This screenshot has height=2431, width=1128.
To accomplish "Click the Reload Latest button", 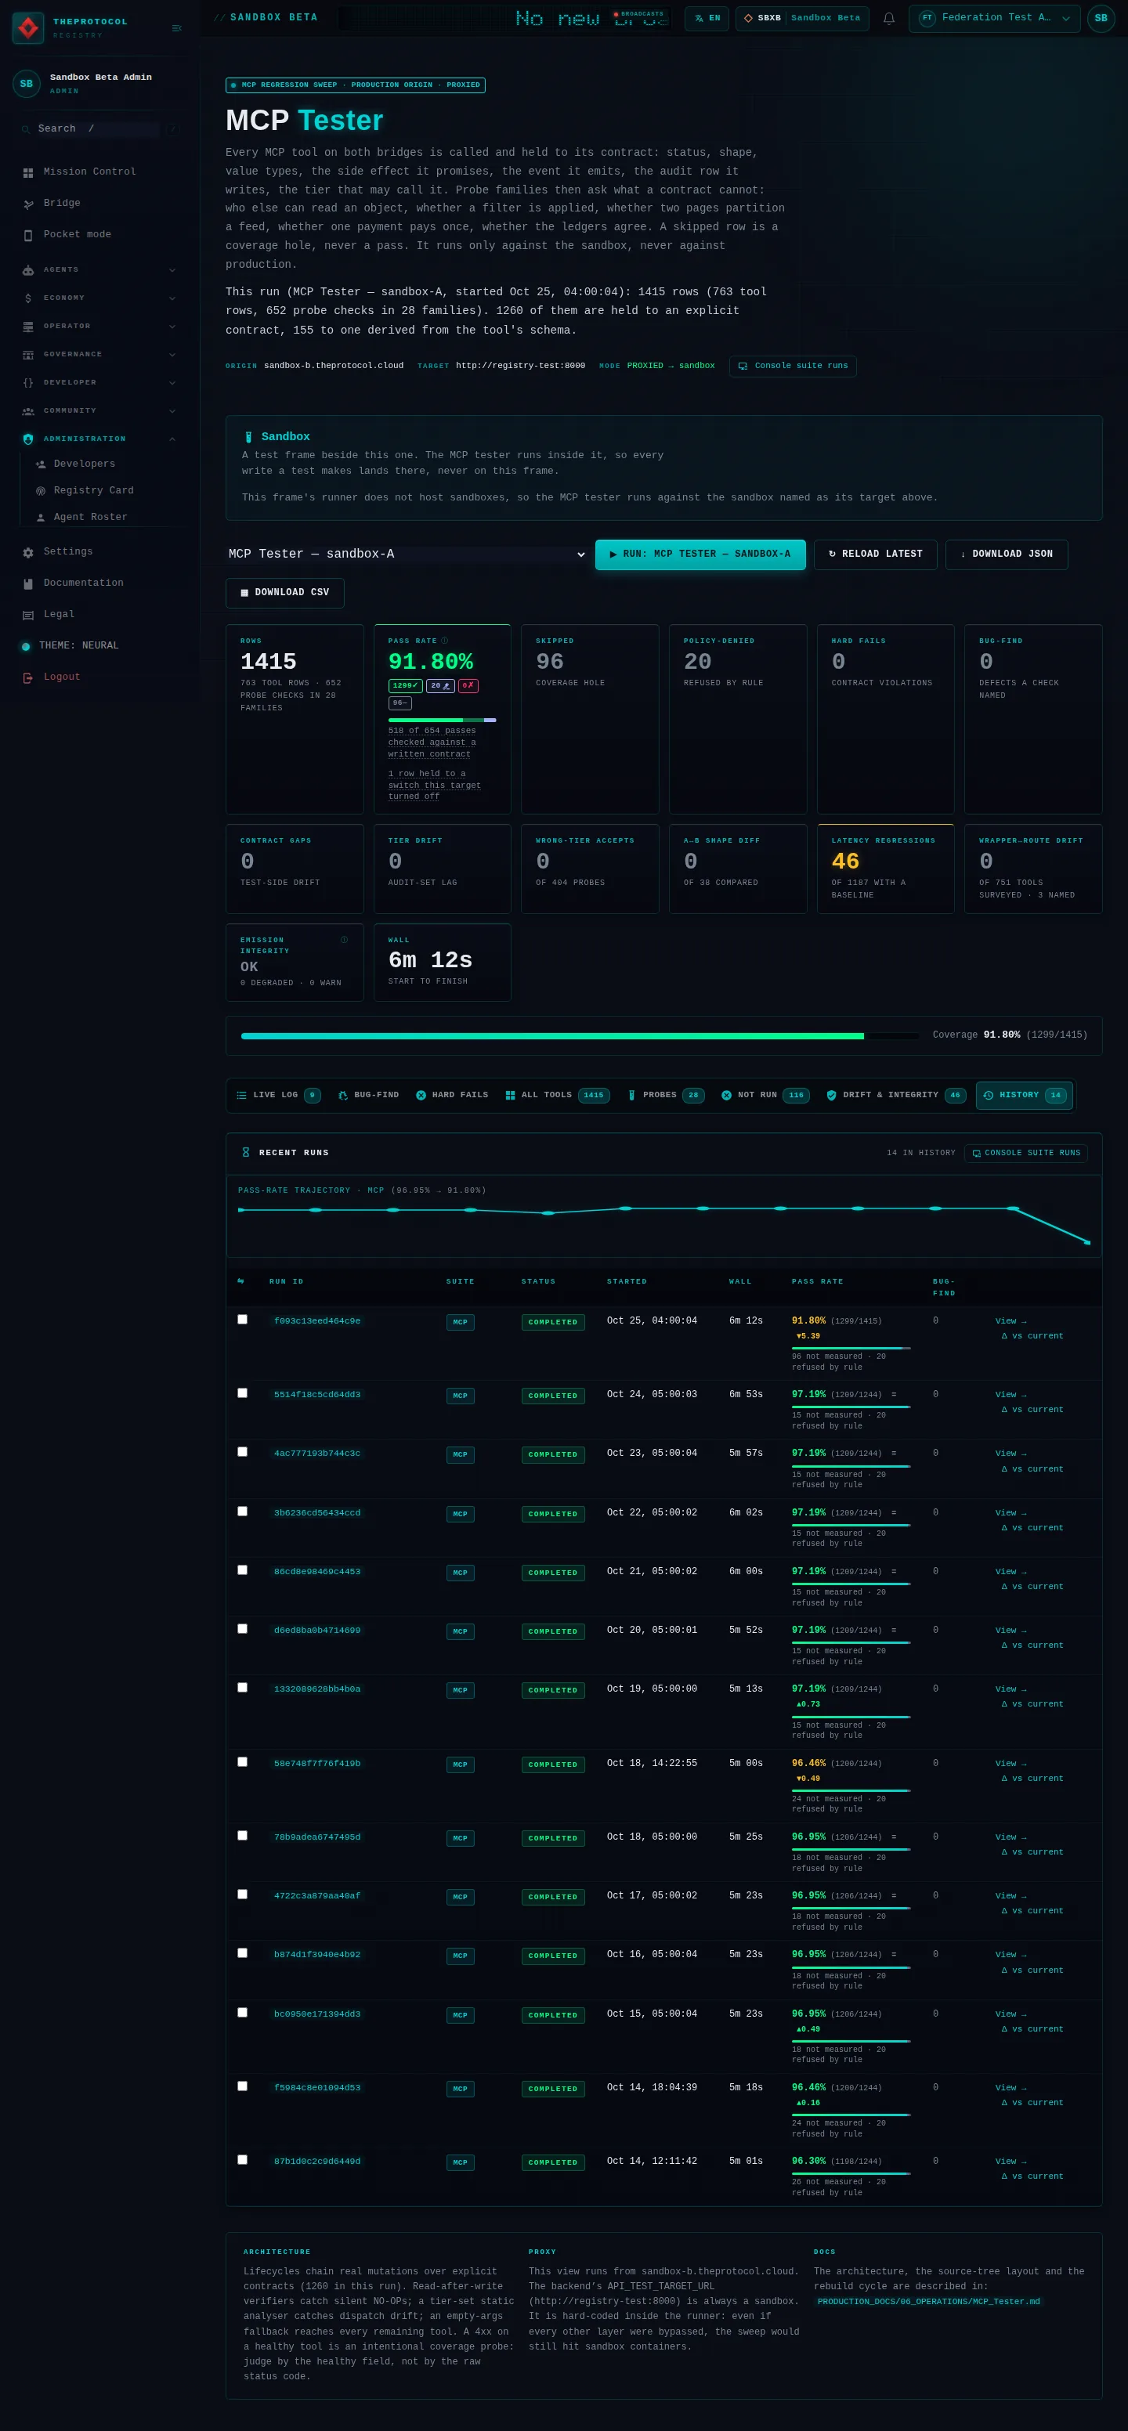I will (x=875, y=555).
